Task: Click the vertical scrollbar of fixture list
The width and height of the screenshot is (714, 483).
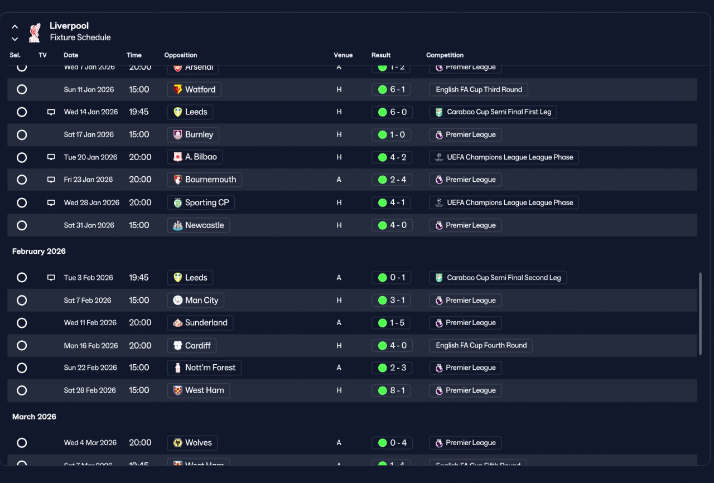Action: coord(700,313)
